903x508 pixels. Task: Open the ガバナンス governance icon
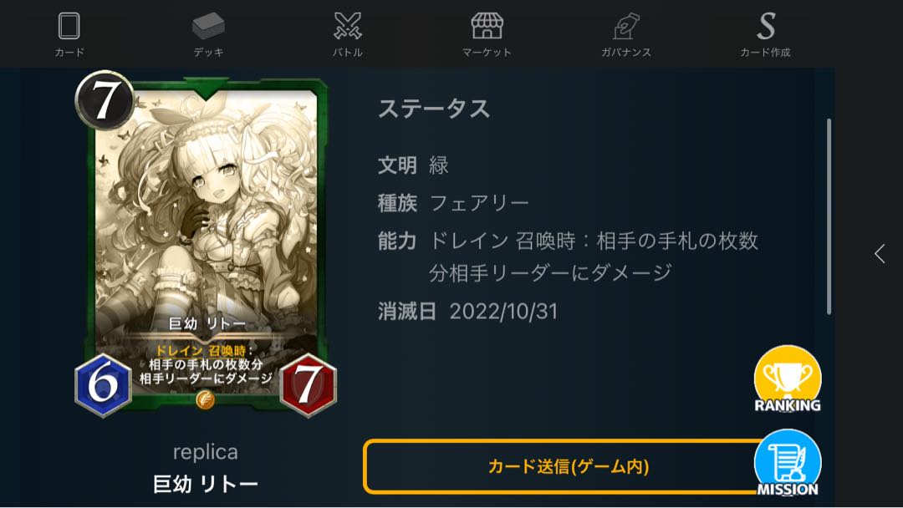626,26
